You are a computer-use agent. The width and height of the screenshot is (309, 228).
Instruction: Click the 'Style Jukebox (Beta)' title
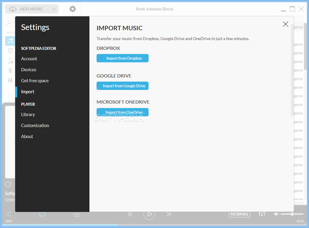tap(154, 9)
